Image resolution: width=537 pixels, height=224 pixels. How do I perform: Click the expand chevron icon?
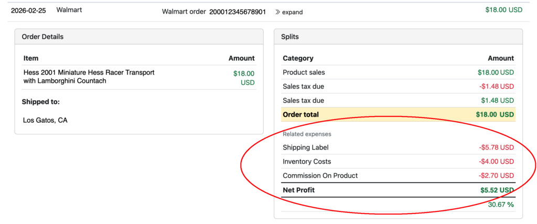point(277,12)
